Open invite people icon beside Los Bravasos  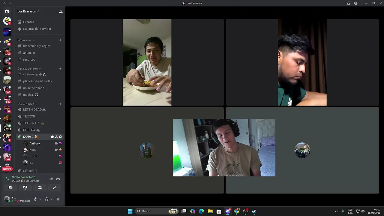pos(61,11)
